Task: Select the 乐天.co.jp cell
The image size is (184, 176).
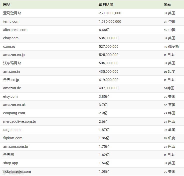Action: click(11, 80)
